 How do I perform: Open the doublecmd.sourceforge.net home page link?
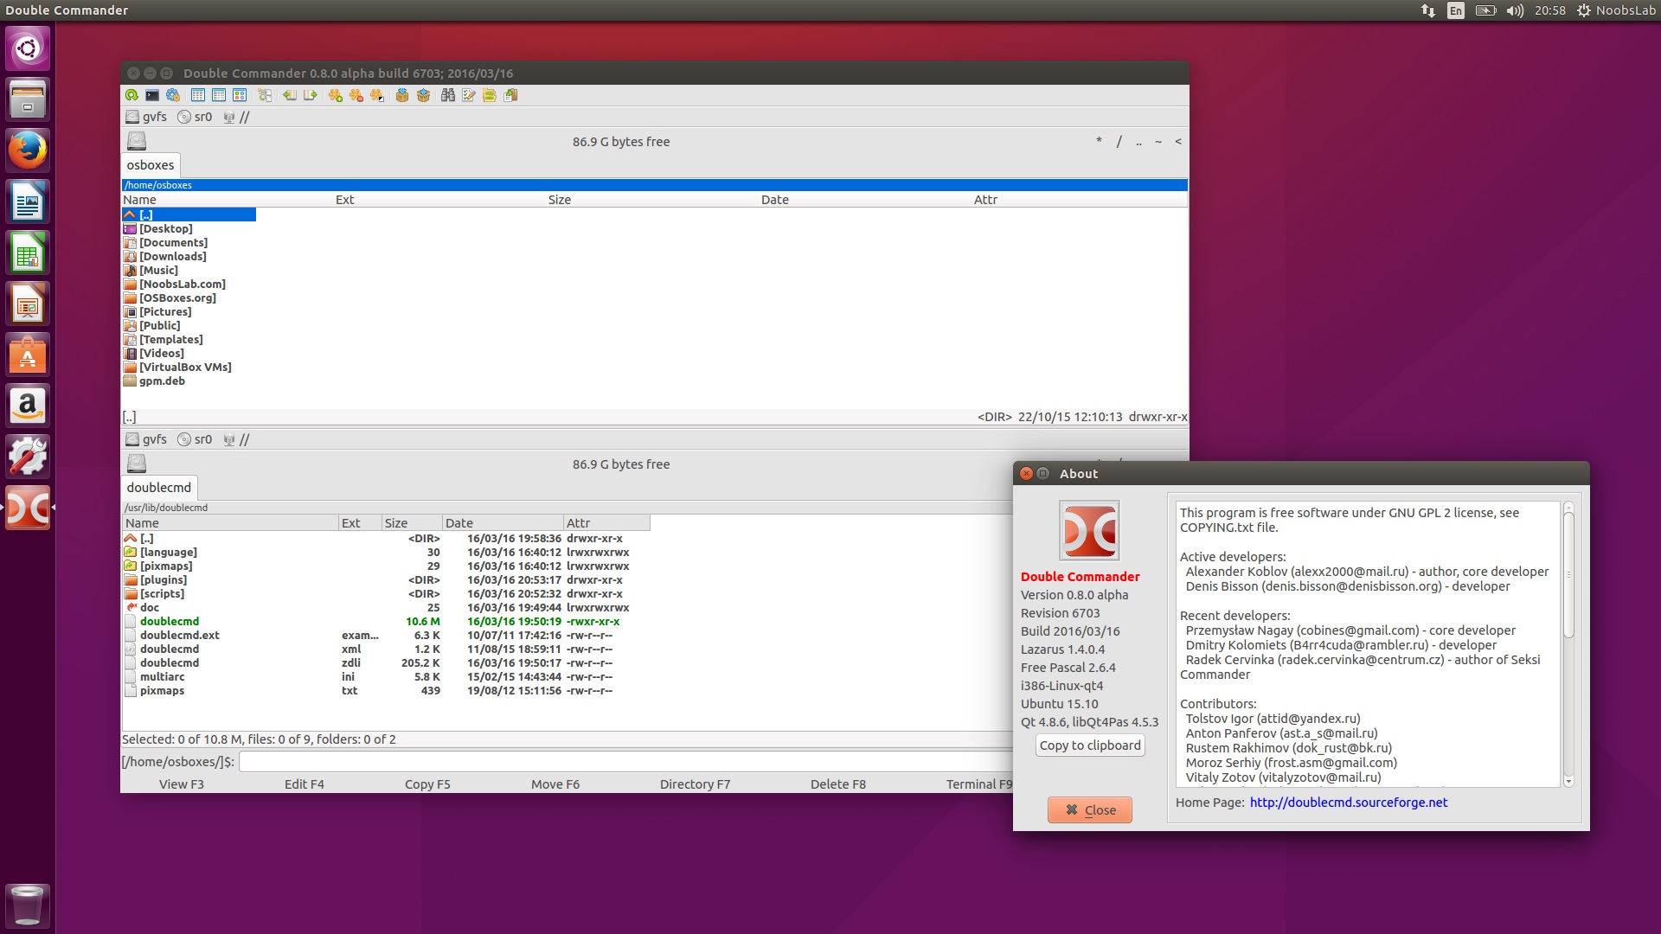[x=1347, y=803]
